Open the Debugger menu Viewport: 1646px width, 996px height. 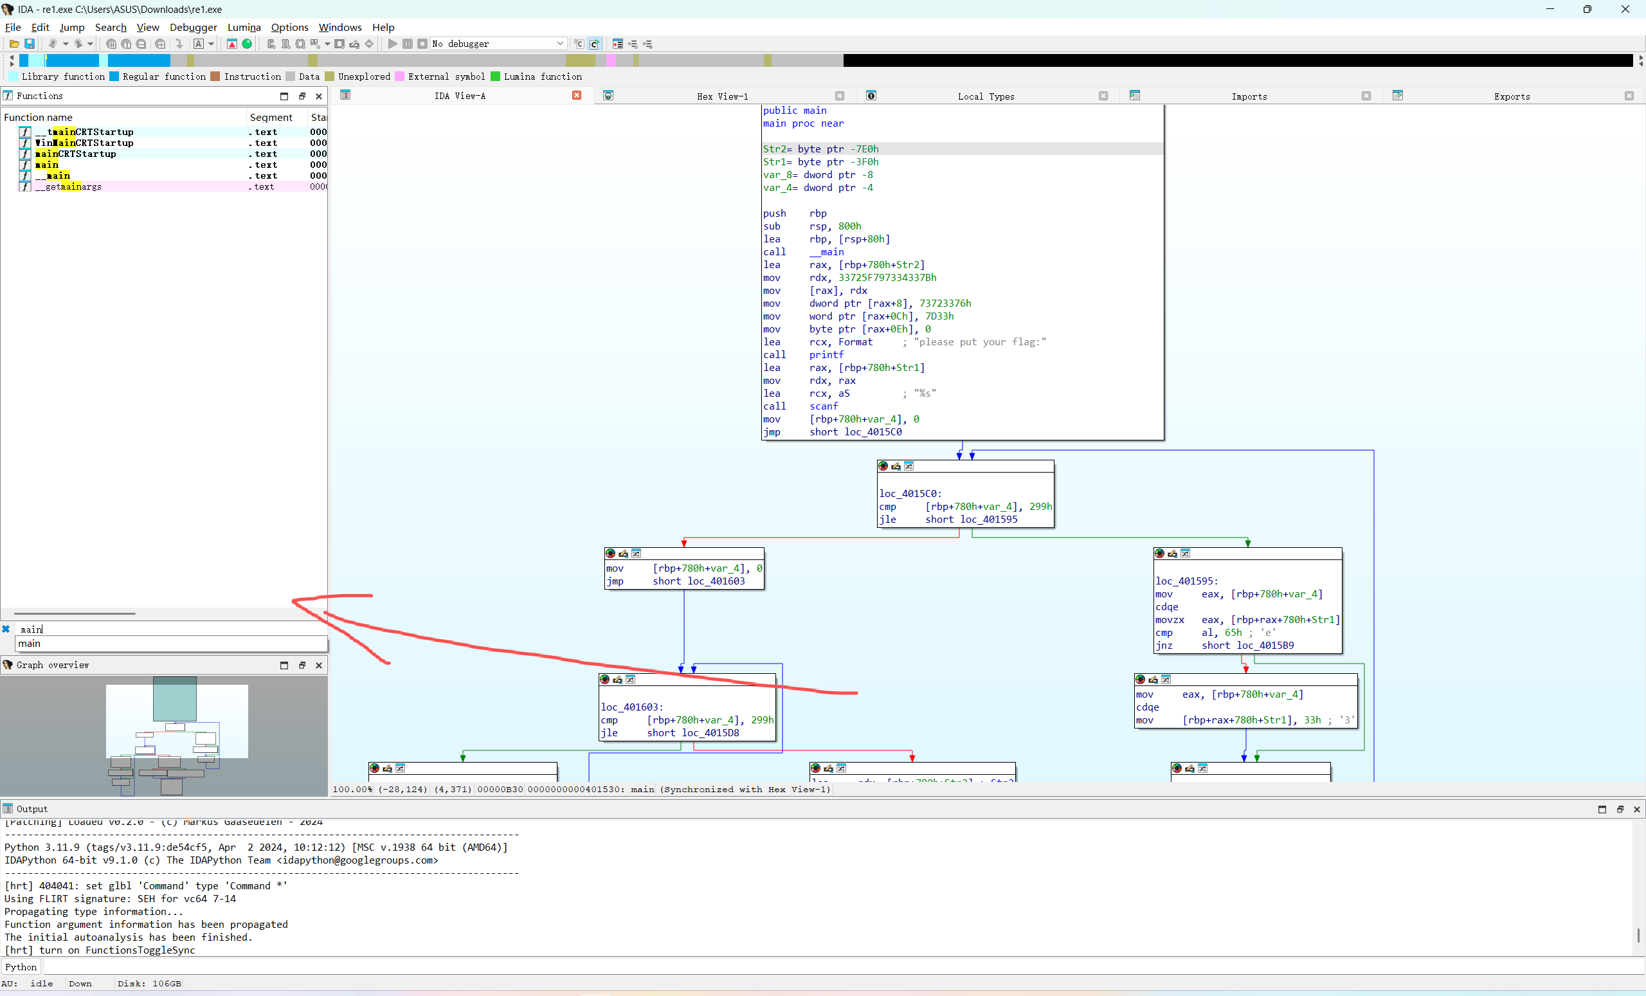(x=193, y=28)
